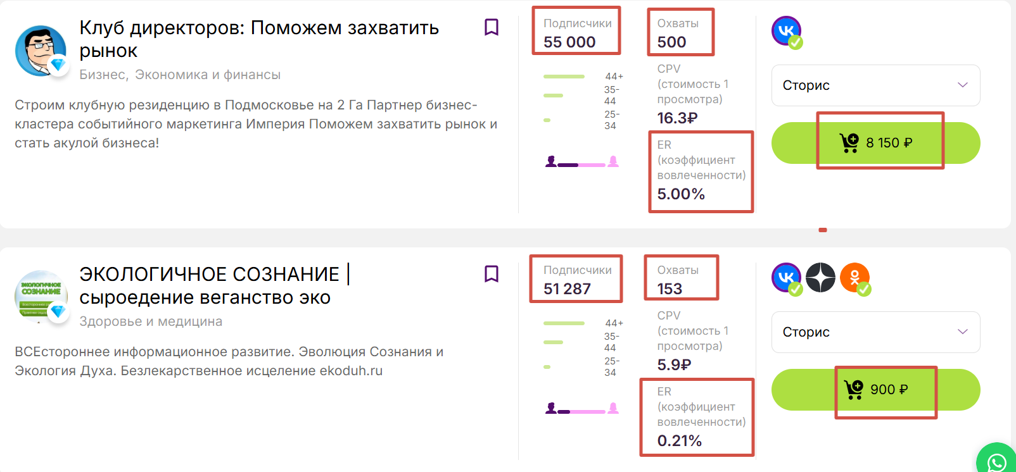
Task: Filter by Бизнес category tag
Action: point(102,75)
